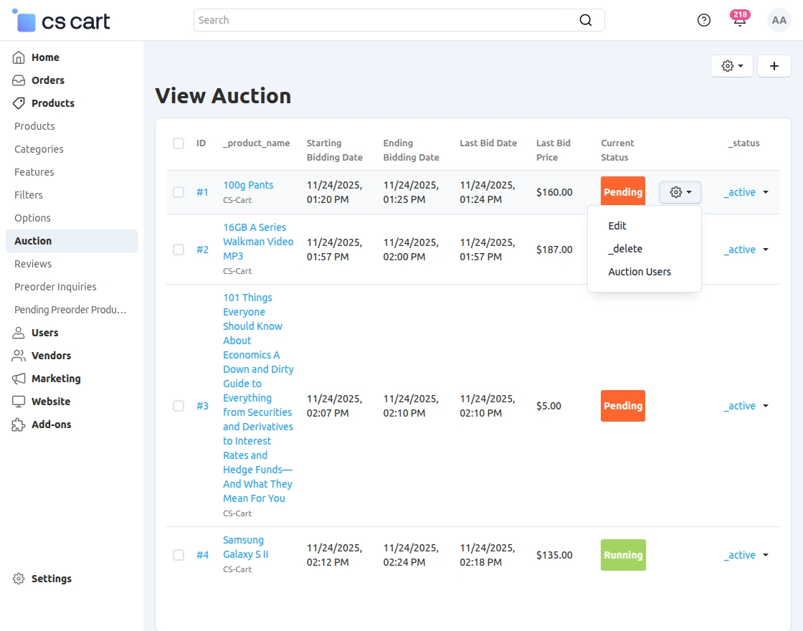Click the search magnifier icon
Viewport: 803px width, 631px height.
click(586, 20)
